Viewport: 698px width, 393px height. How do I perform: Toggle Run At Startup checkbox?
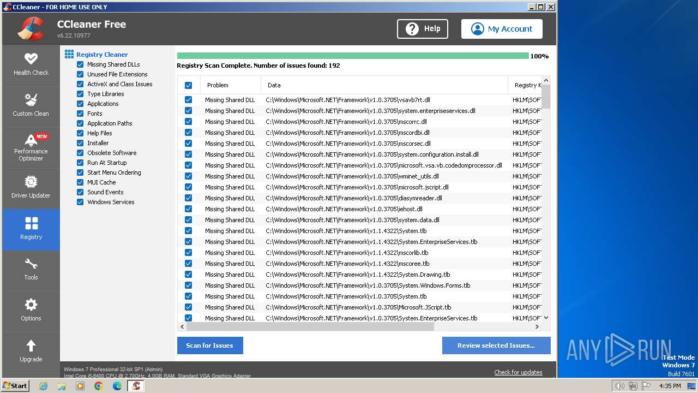80,163
